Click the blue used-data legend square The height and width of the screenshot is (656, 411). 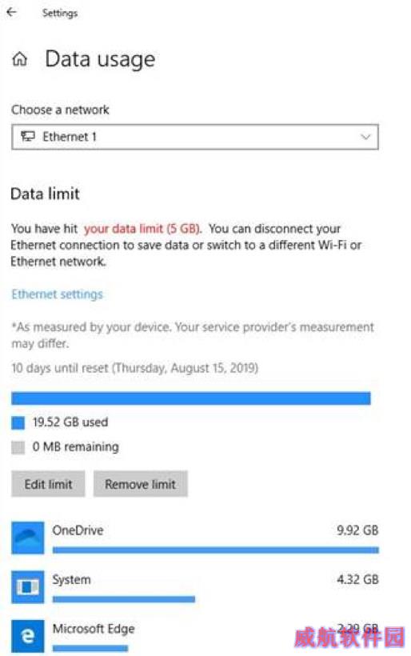pos(18,423)
